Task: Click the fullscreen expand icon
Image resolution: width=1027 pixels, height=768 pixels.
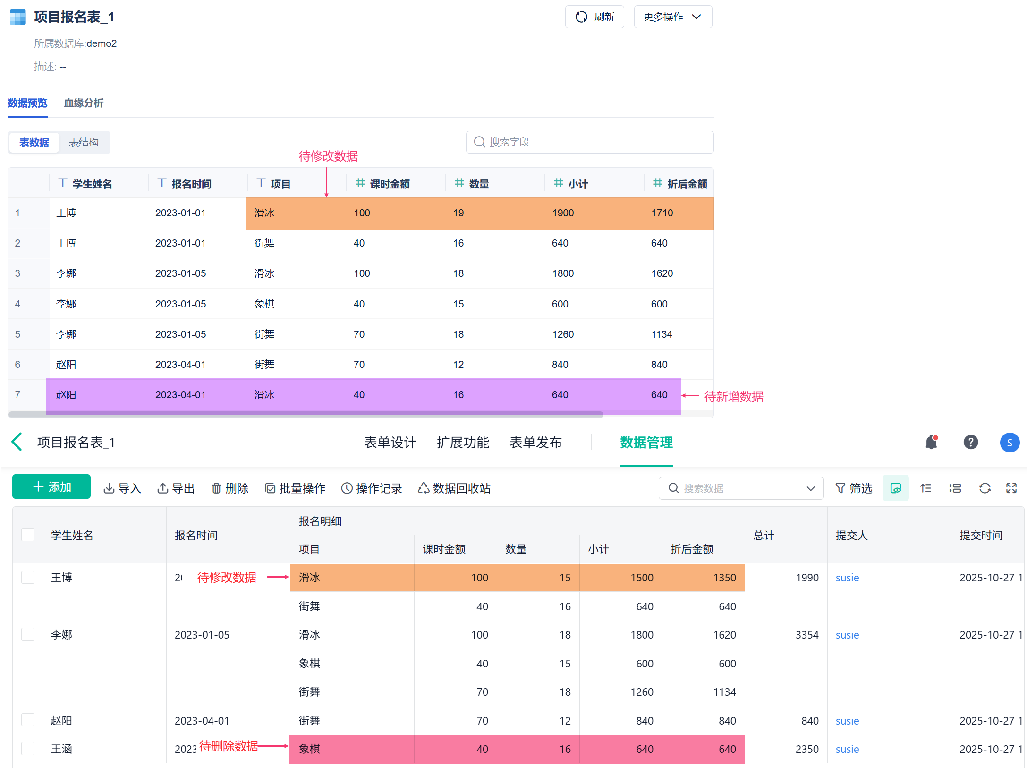Action: (1011, 488)
